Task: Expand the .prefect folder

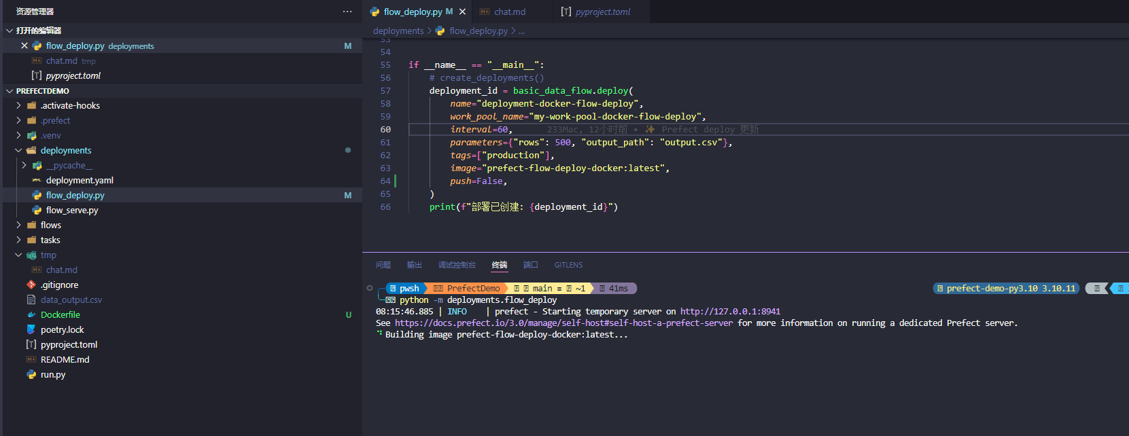Action: pos(18,120)
